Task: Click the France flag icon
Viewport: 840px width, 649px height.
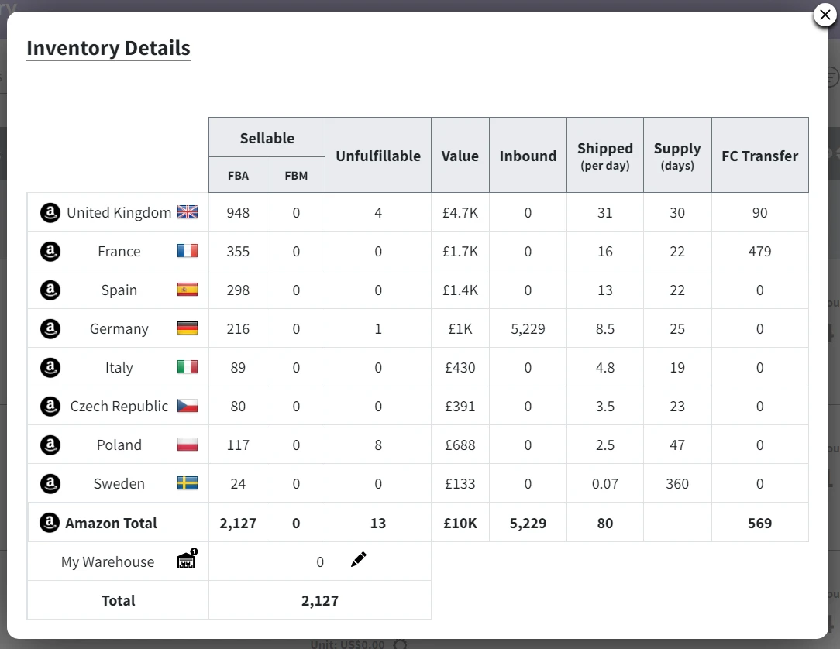Action: coord(188,251)
